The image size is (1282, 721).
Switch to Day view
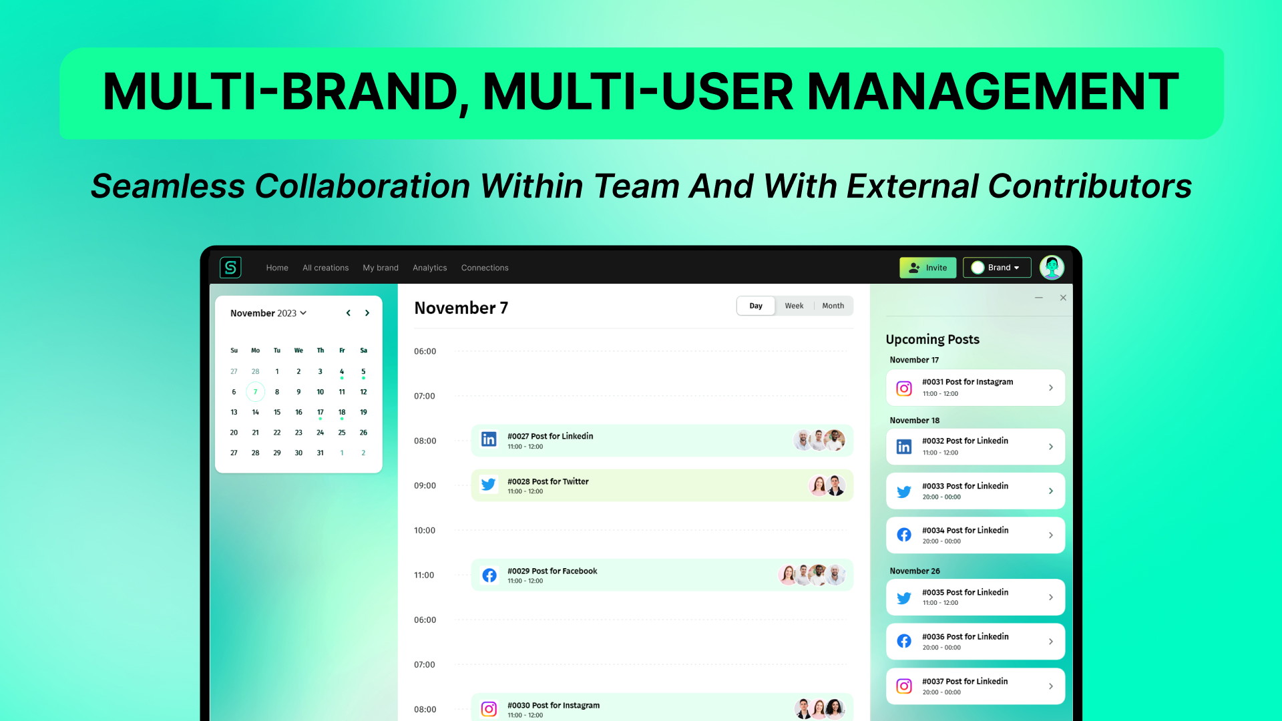[755, 306]
